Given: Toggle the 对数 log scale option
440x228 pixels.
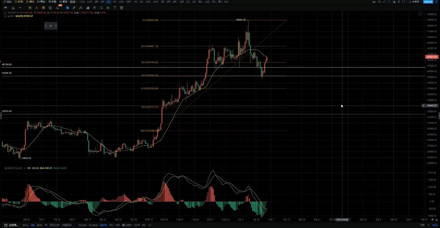Looking at the screenshot, I should [422, 225].
